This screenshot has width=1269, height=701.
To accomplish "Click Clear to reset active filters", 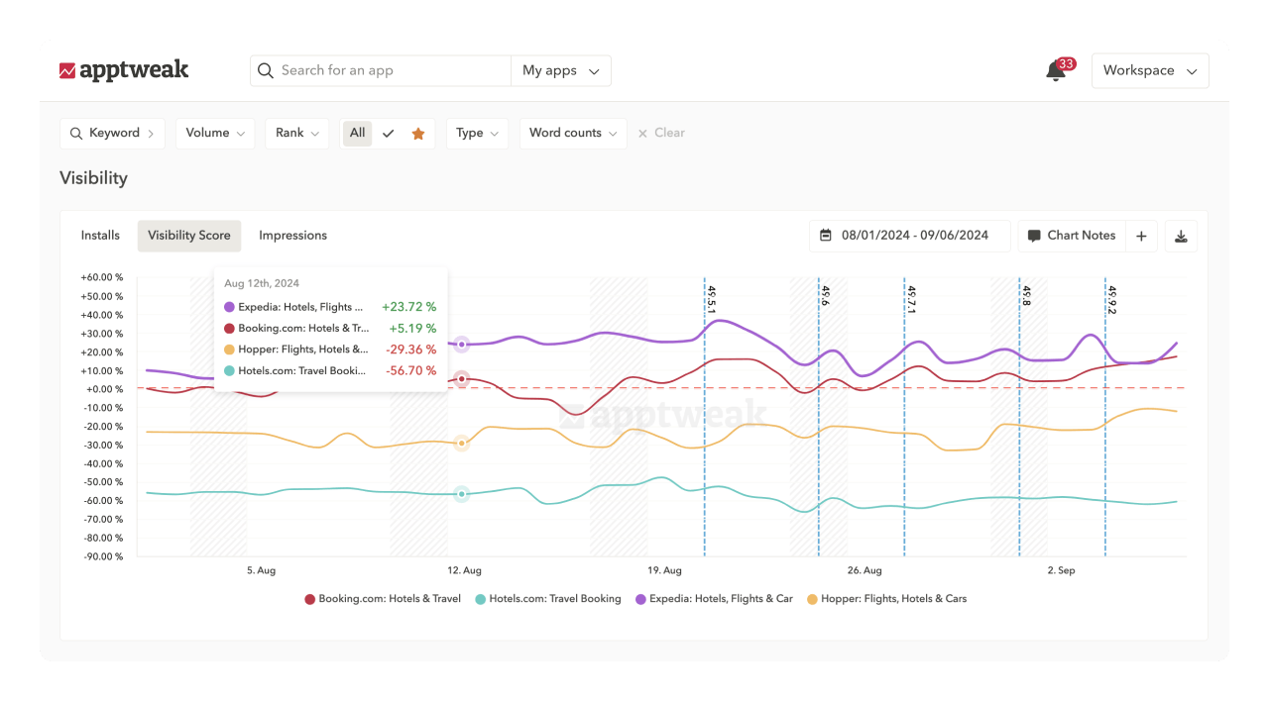I will pos(661,132).
